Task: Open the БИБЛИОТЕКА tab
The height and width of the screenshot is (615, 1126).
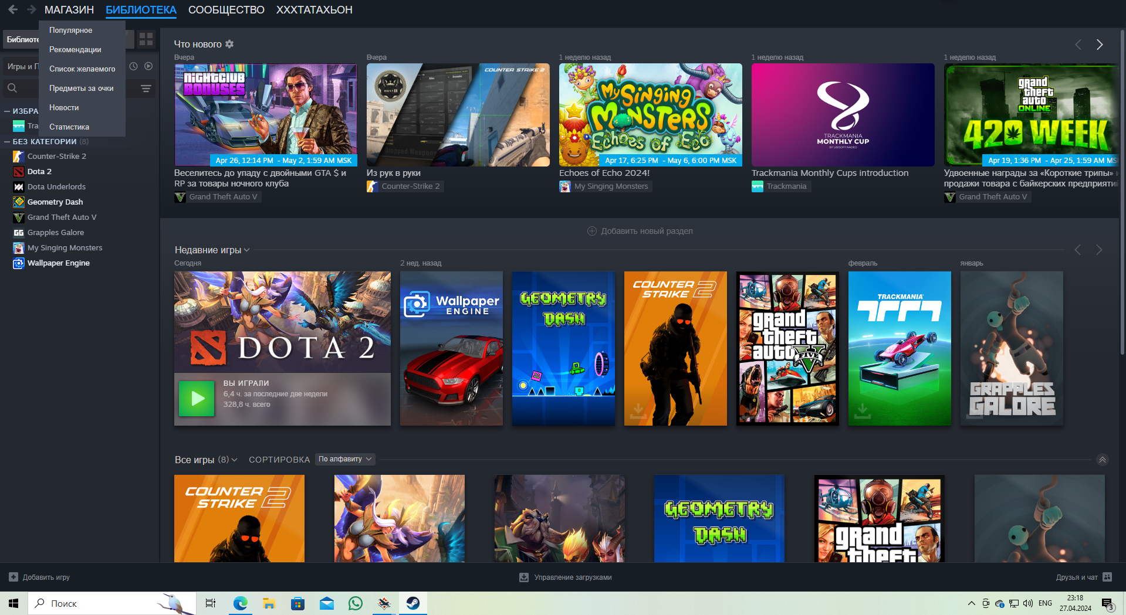Action: click(x=141, y=10)
